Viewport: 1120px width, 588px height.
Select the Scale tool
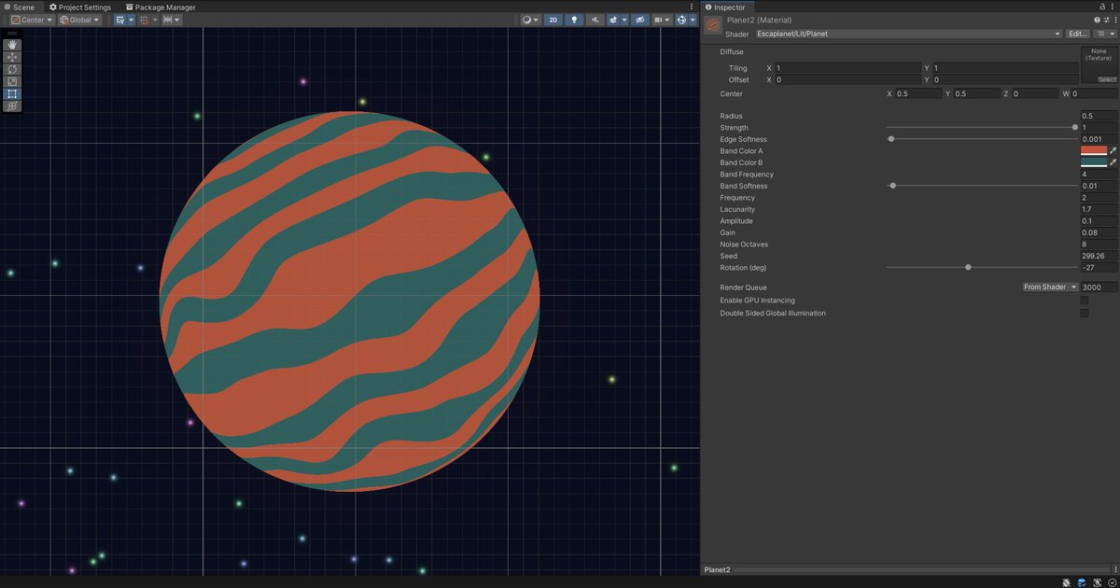coord(12,81)
